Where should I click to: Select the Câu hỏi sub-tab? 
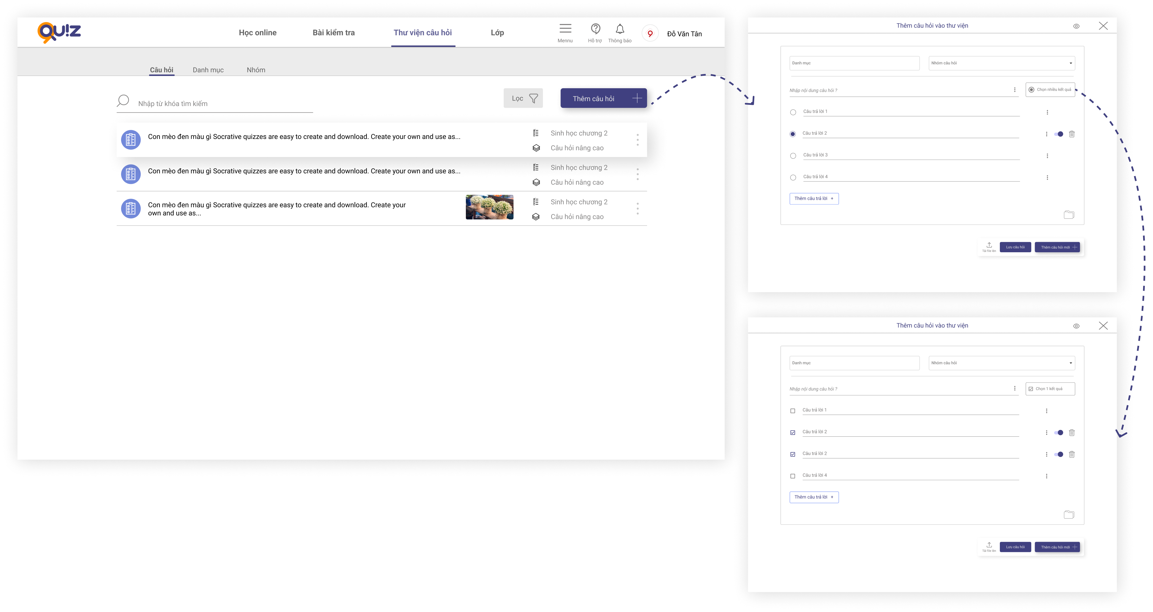click(x=161, y=70)
